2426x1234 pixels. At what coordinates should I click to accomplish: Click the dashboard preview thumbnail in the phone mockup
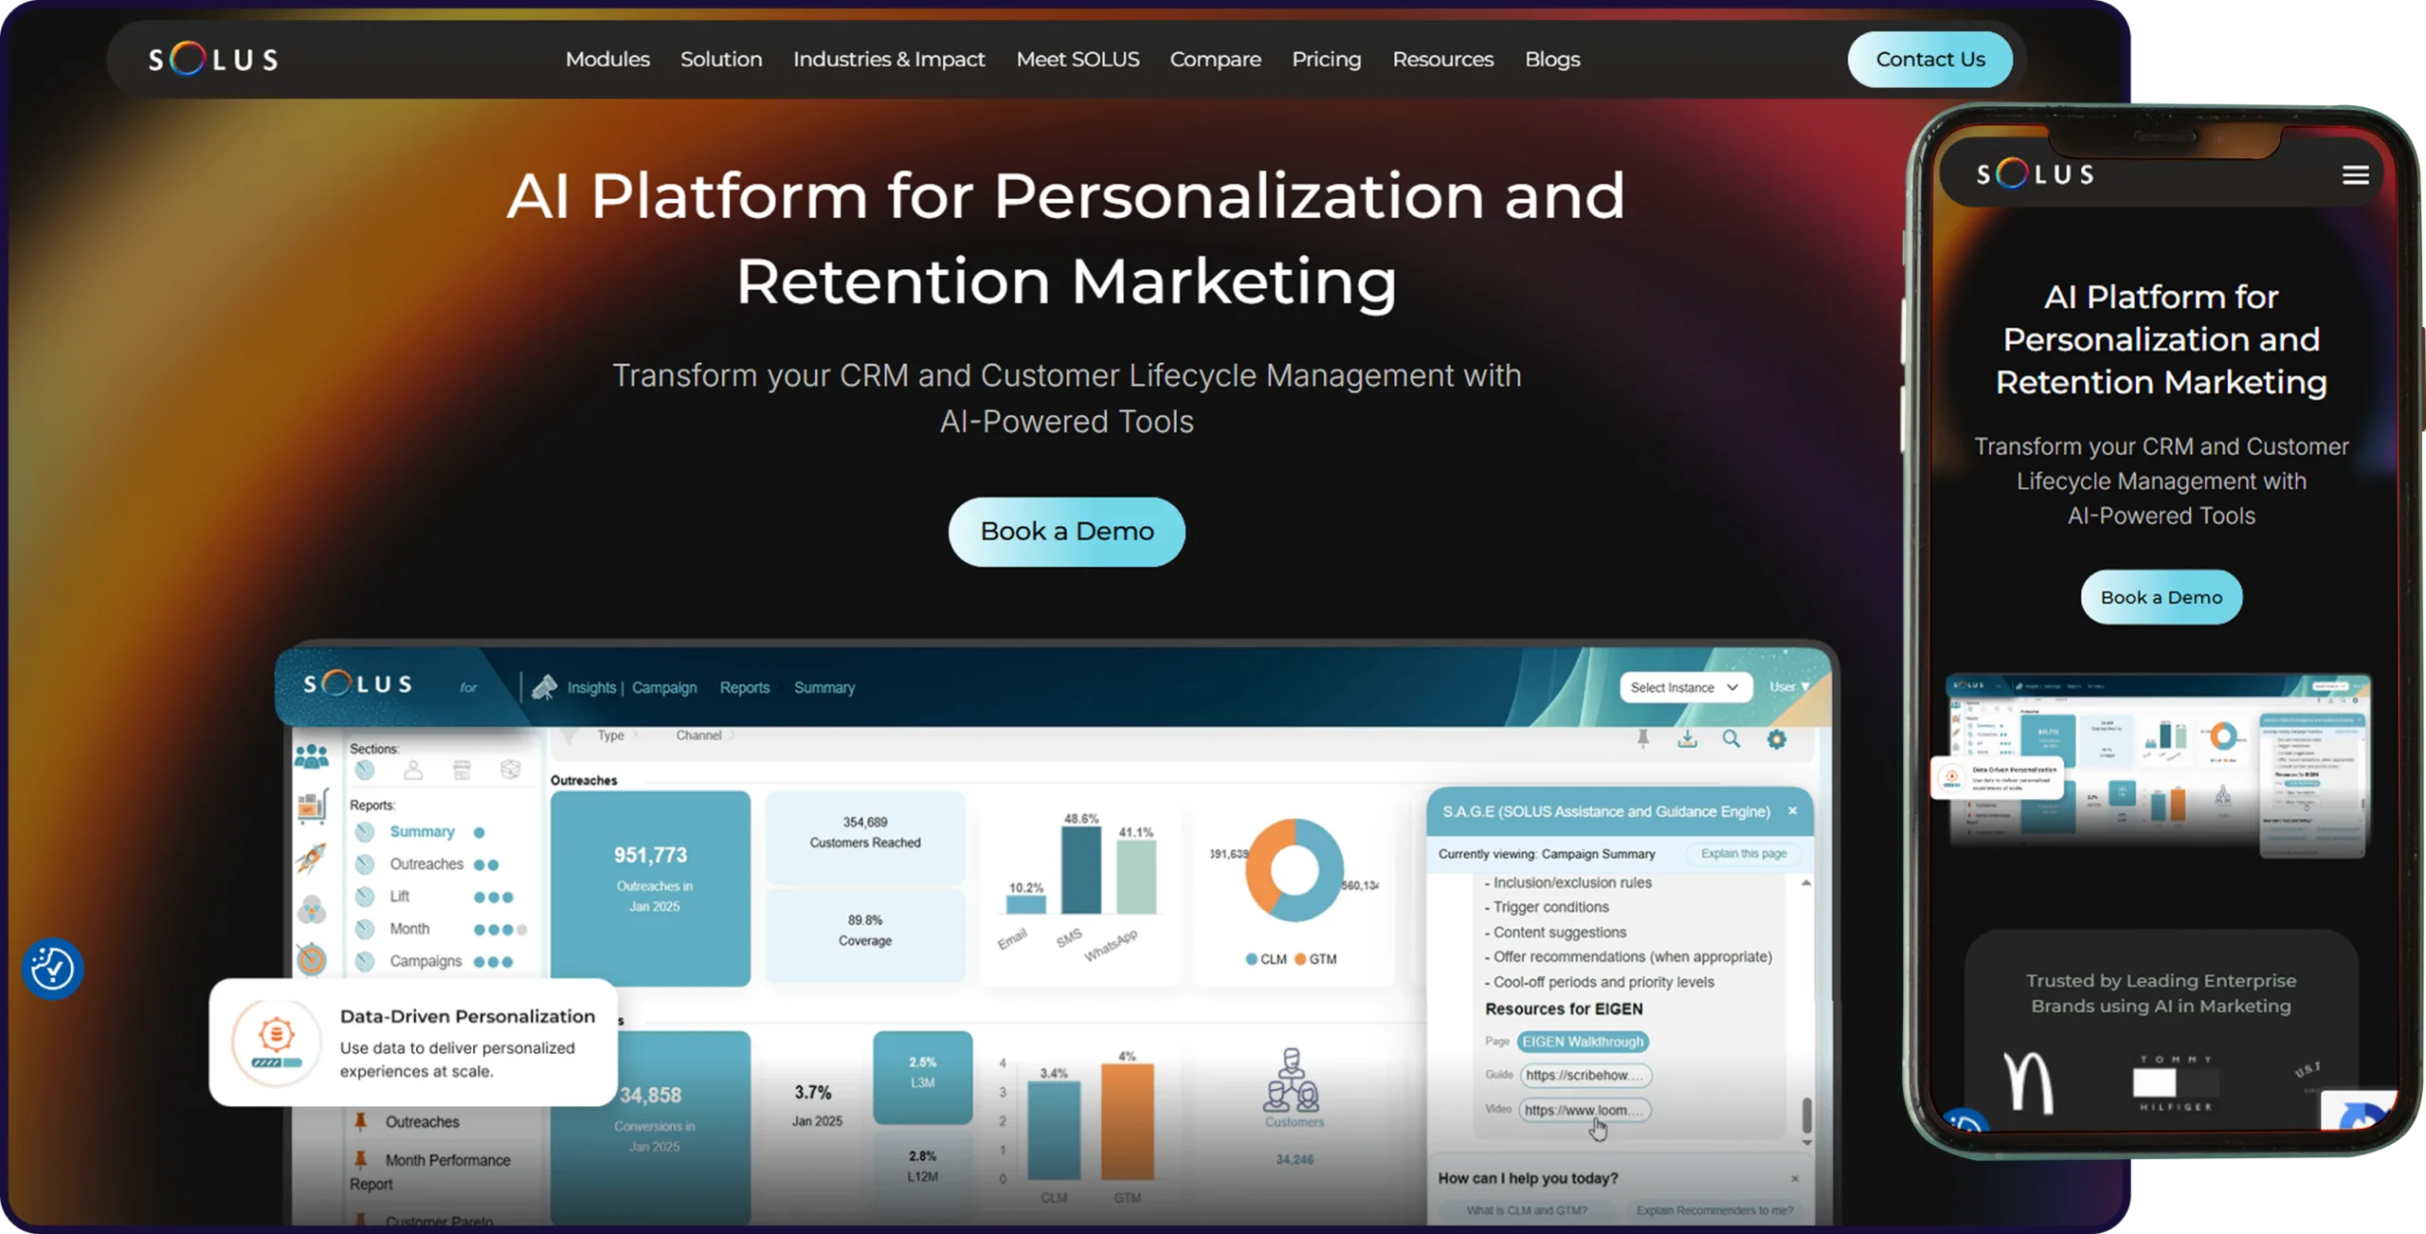tap(2157, 764)
